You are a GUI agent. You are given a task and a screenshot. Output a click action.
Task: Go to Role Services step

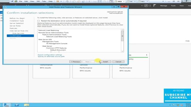18,33
